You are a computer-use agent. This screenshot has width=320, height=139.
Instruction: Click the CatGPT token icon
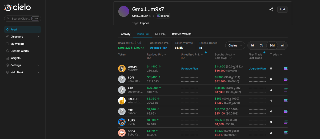click(122, 69)
